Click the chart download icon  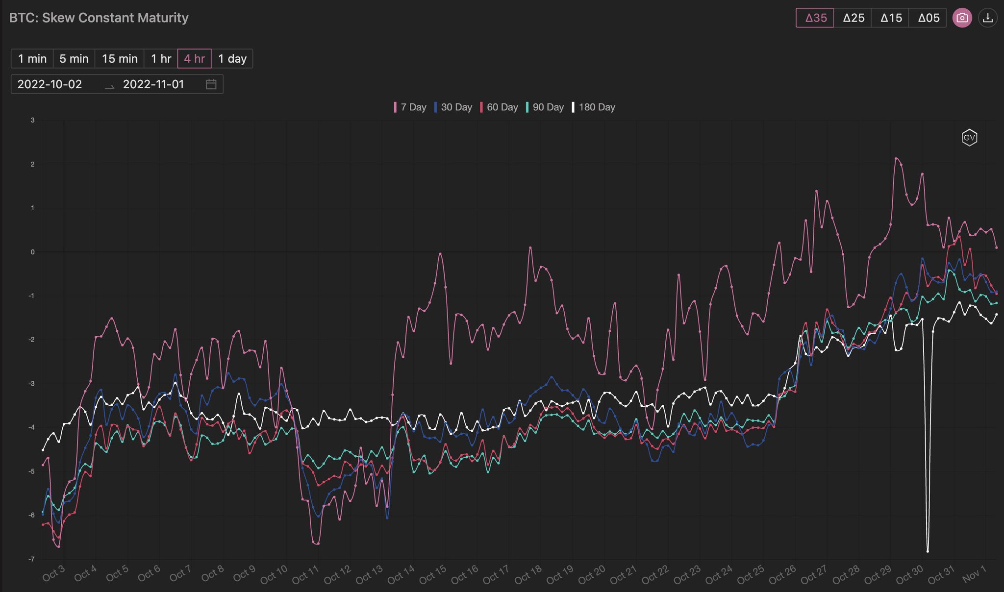pos(989,18)
